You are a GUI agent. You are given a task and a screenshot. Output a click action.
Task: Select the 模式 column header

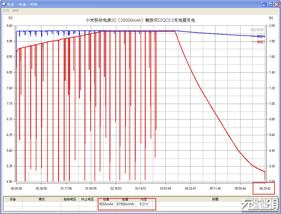click(x=42, y=199)
